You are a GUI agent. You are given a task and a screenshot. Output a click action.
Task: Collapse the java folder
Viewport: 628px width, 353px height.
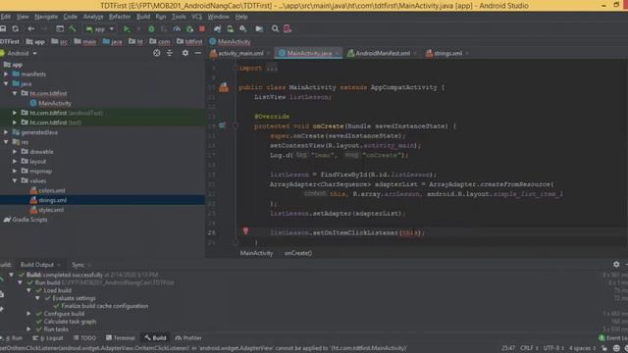(6, 83)
